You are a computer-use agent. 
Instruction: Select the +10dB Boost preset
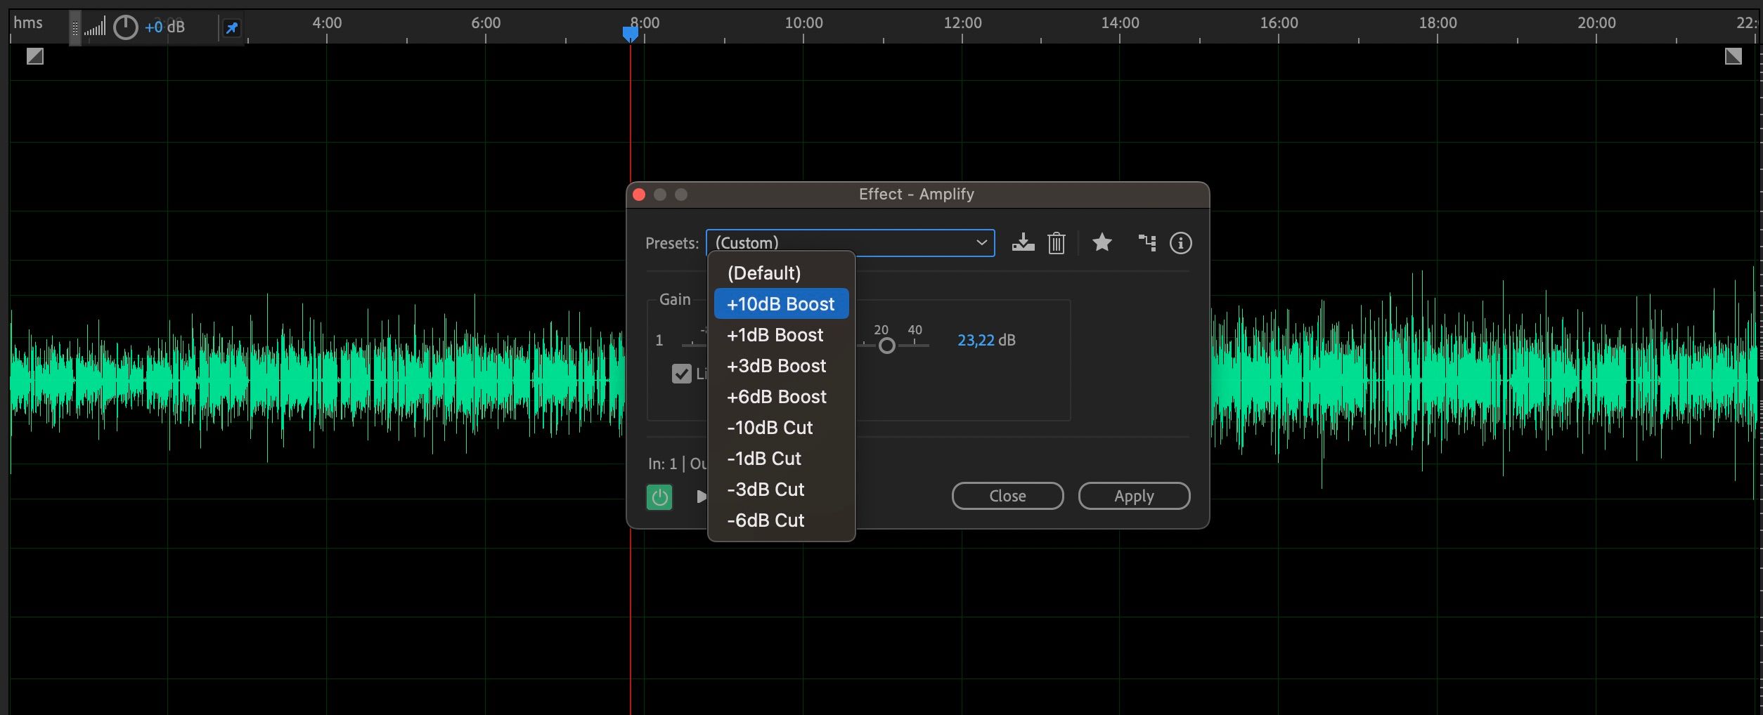781,304
